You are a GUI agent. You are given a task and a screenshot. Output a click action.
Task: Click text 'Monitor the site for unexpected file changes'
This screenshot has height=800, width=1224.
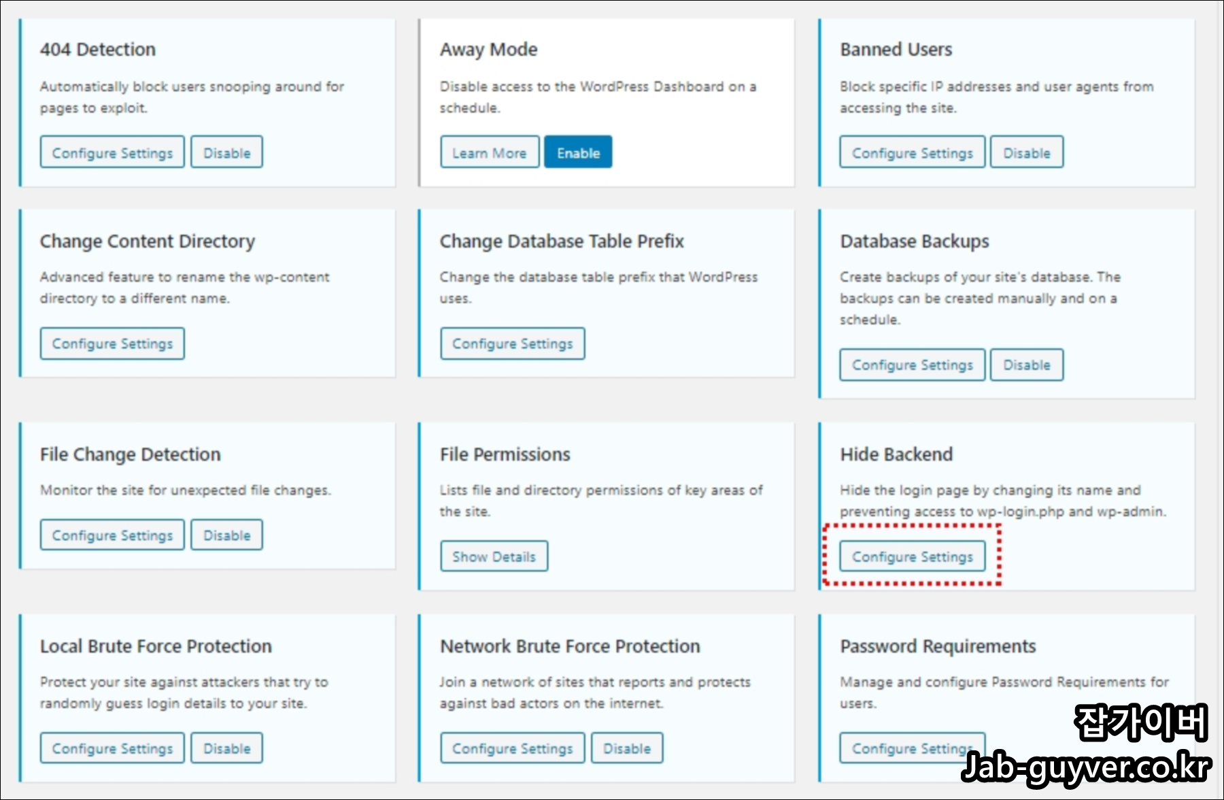point(184,490)
